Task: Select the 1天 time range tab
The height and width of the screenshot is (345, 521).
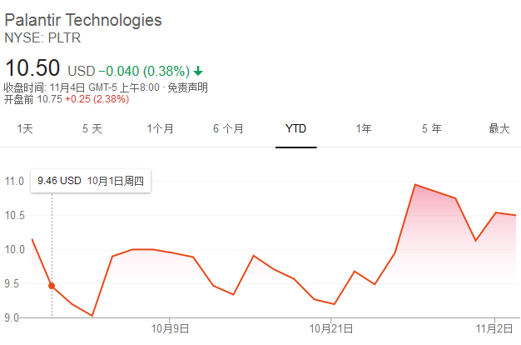Action: [24, 128]
